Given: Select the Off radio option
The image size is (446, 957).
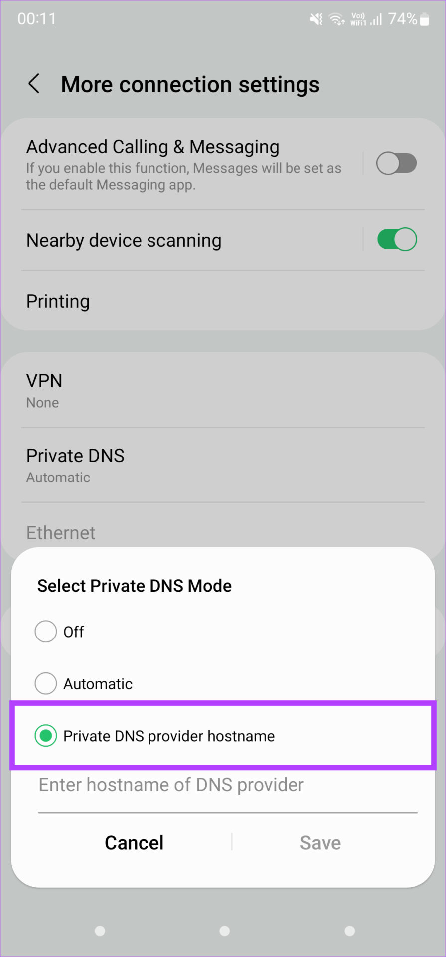Looking at the screenshot, I should point(46,632).
